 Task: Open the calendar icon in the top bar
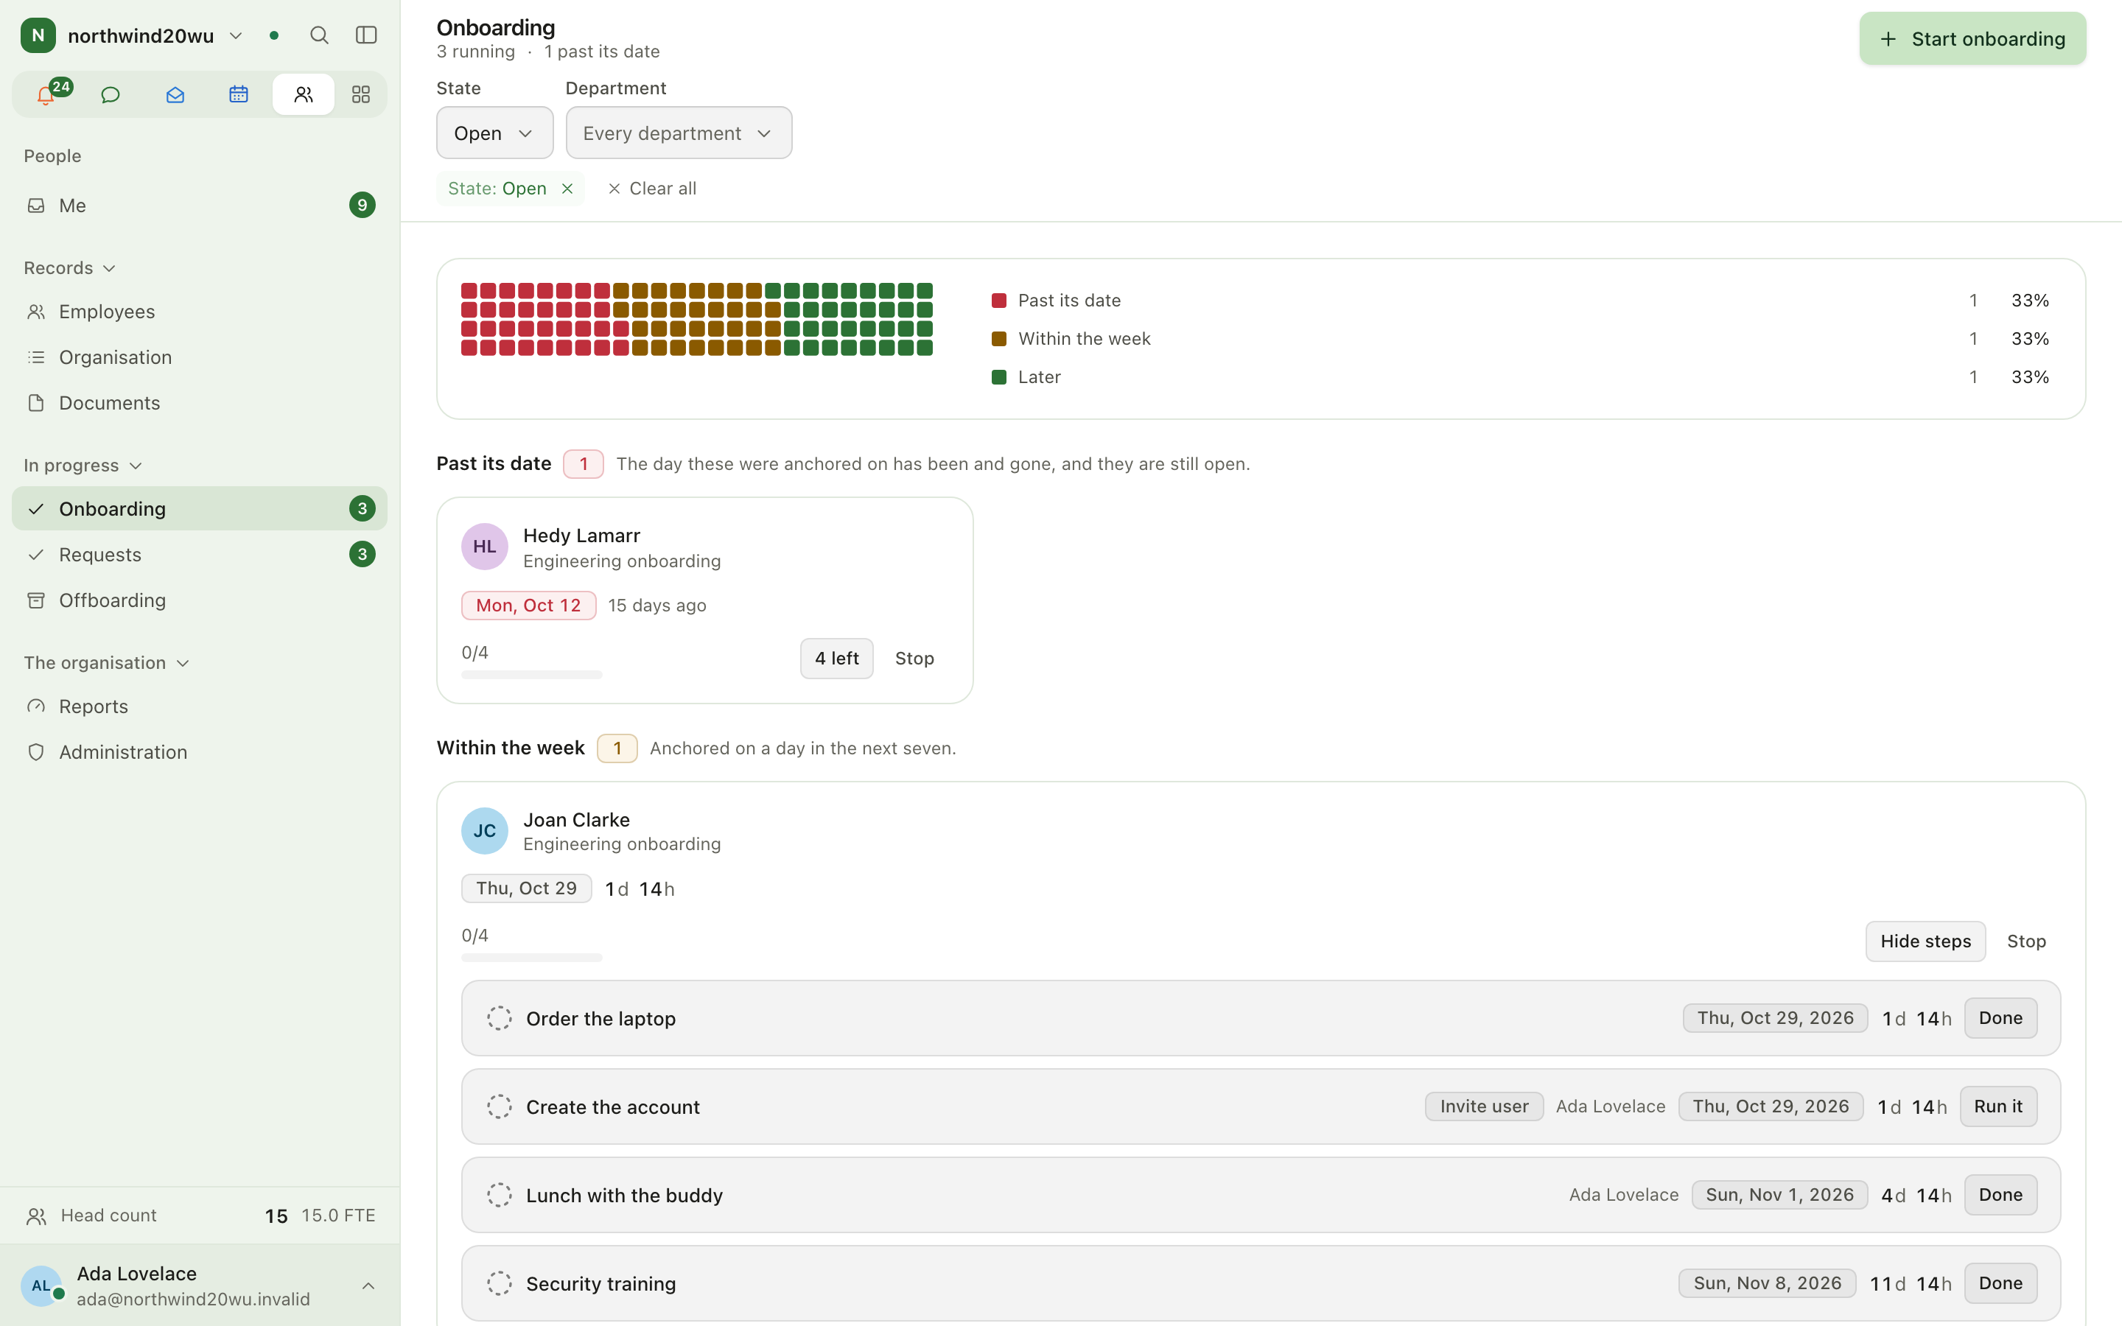pyautogui.click(x=239, y=95)
